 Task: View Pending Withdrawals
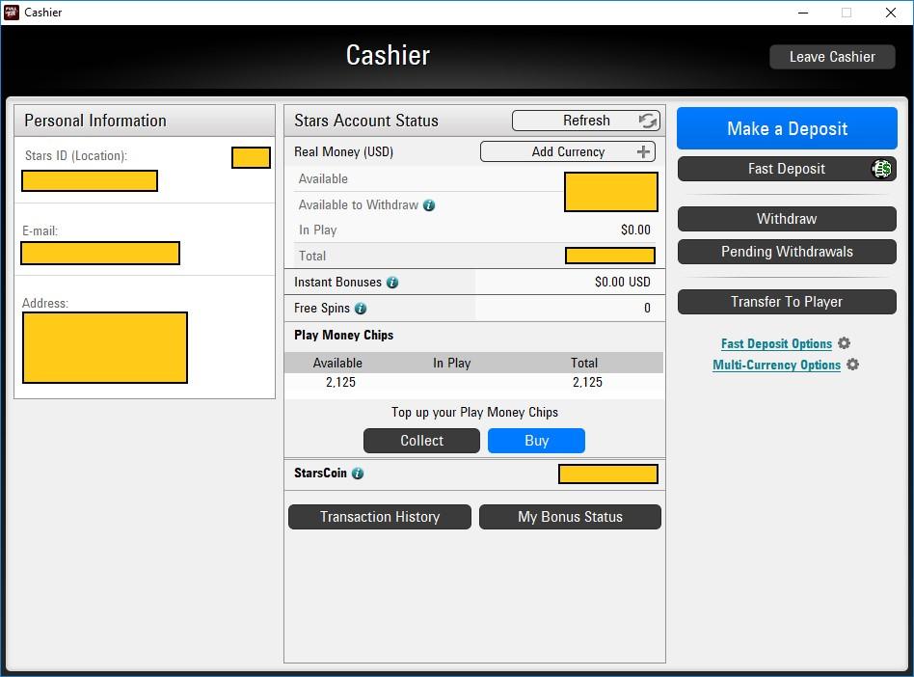tap(787, 252)
